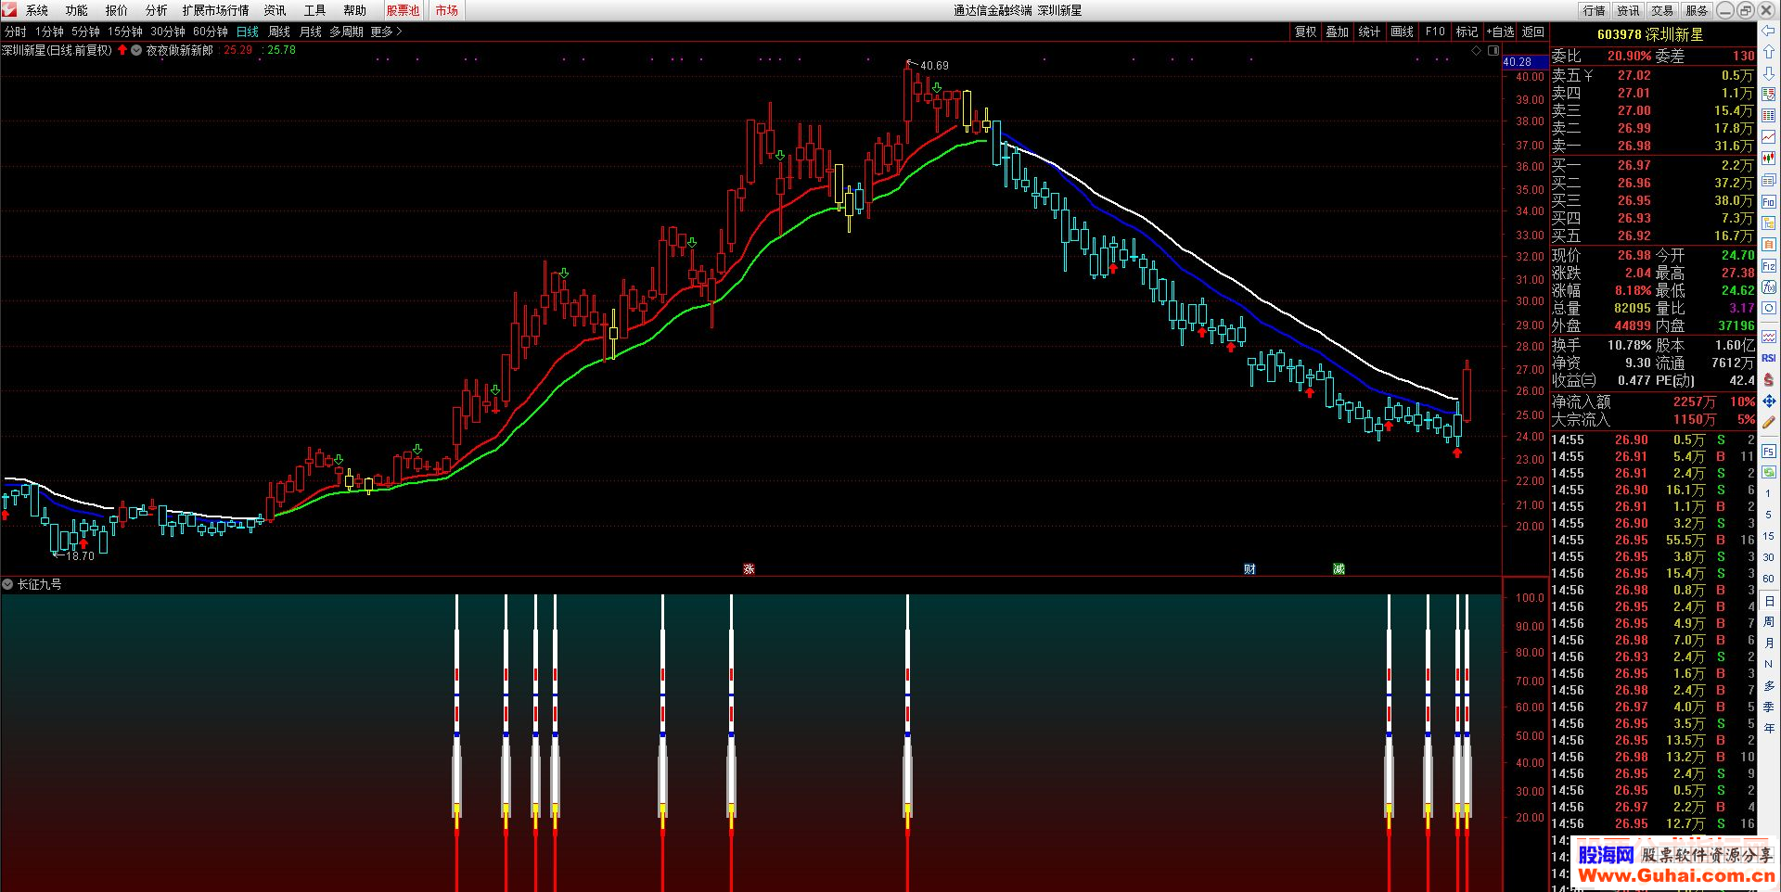This screenshot has width=1781, height=892.
Task: Click the F10 toolbar button
Action: 1435,32
